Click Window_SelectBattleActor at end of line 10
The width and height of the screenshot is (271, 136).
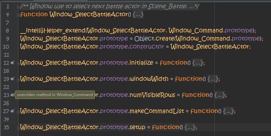pos(209,47)
